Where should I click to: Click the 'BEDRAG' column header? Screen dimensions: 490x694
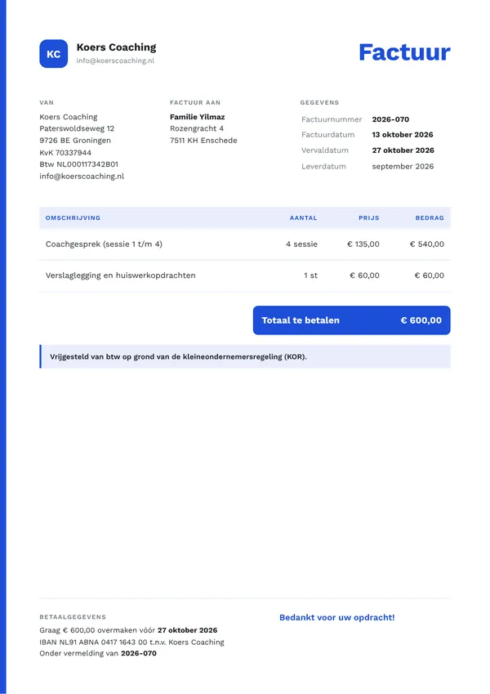[430, 217]
